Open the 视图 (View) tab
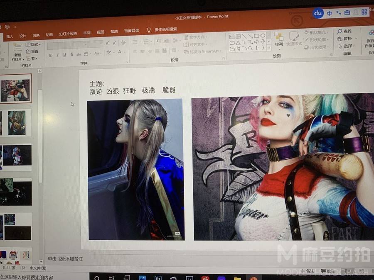This screenshot has width=374, height=280. click(x=100, y=32)
